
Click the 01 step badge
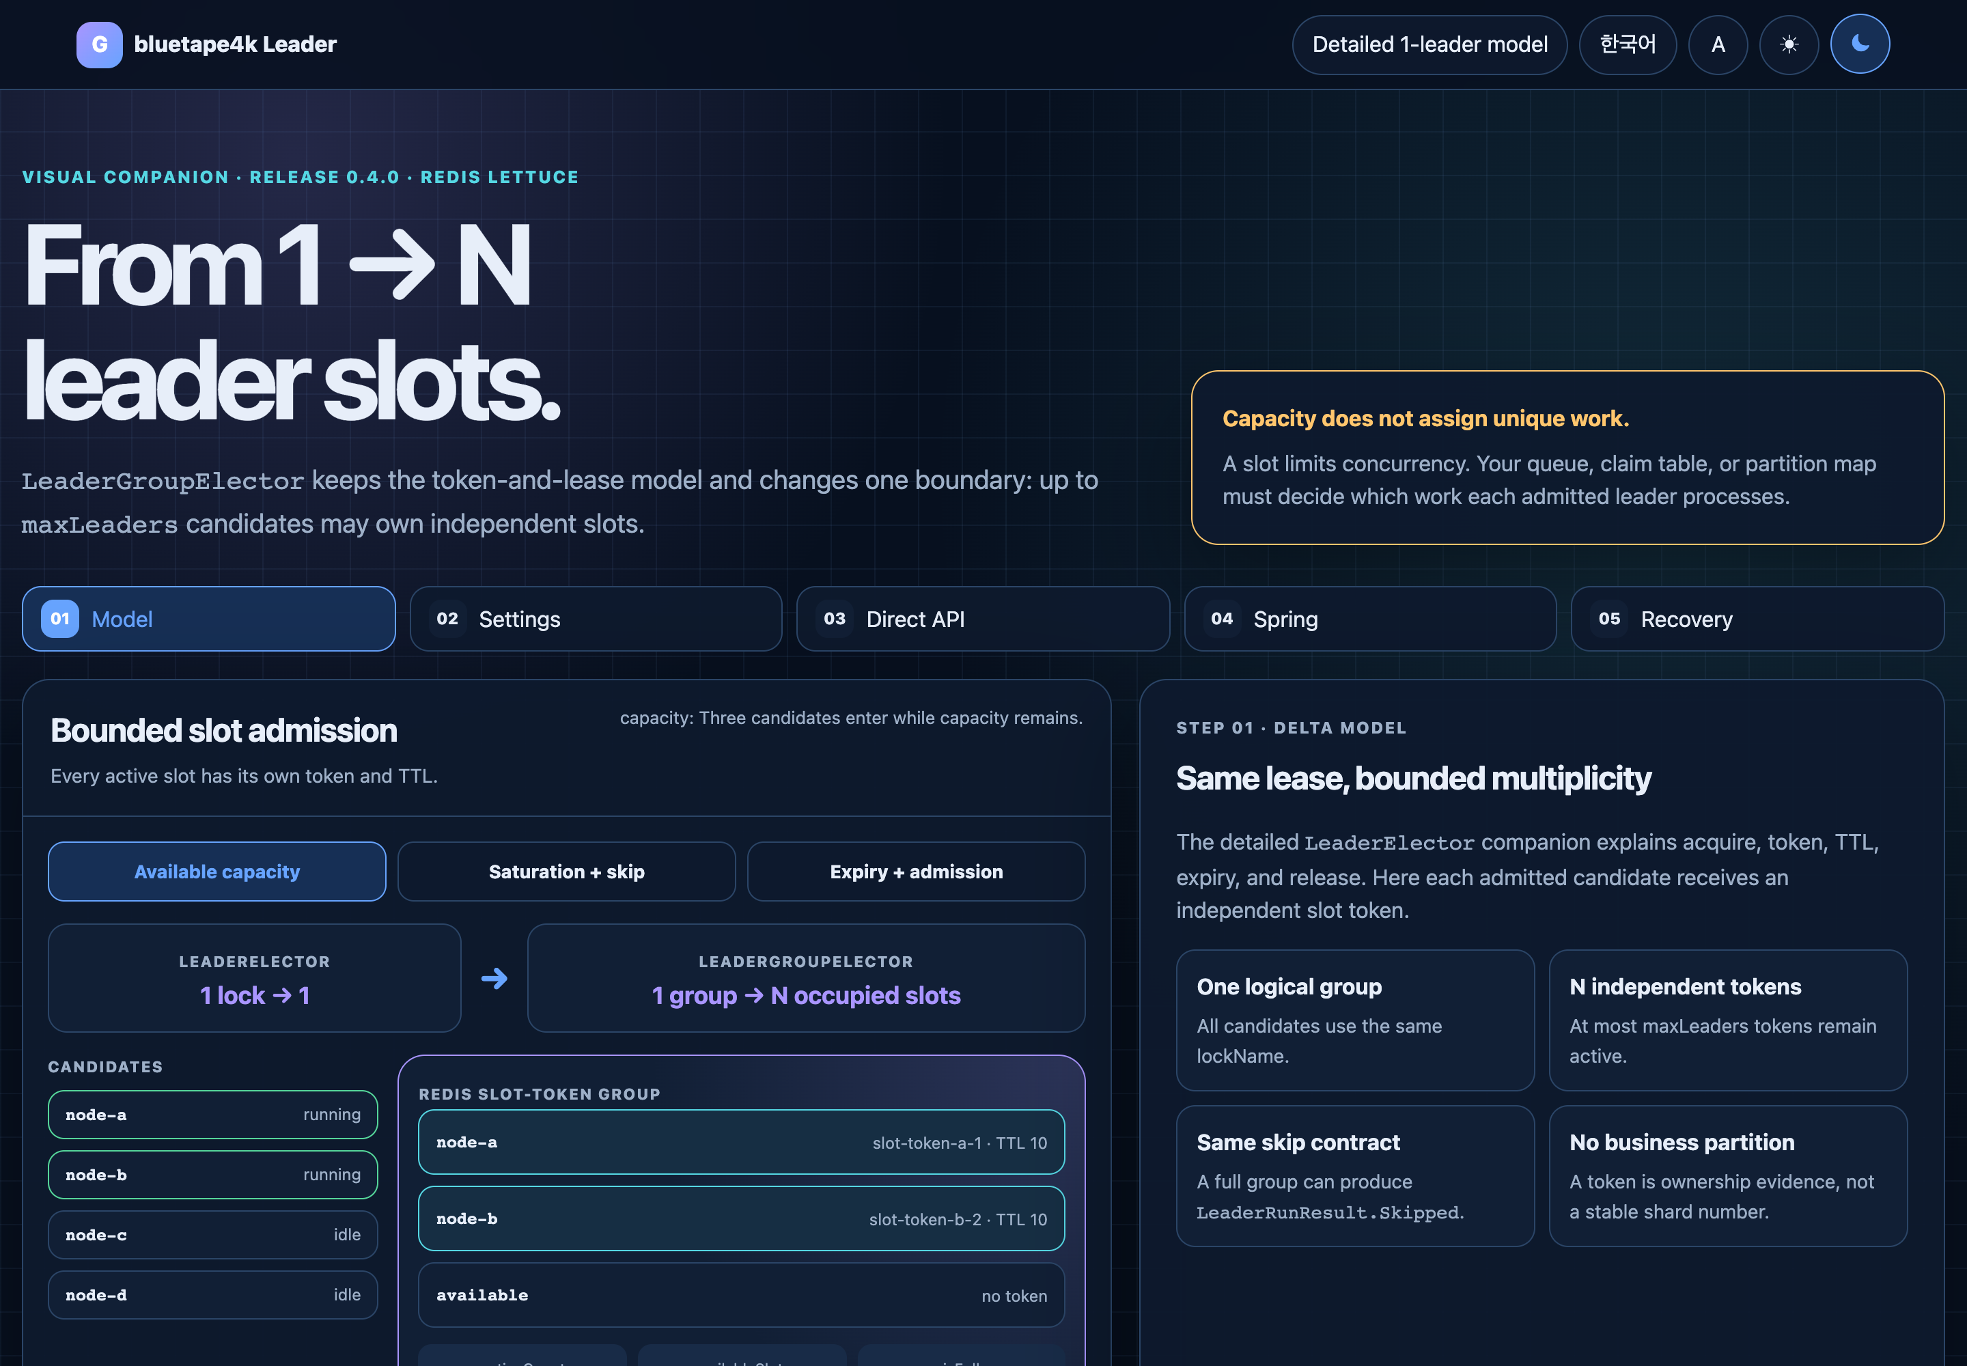coord(60,619)
